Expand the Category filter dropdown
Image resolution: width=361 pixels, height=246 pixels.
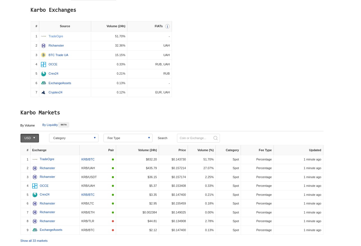pos(74,138)
